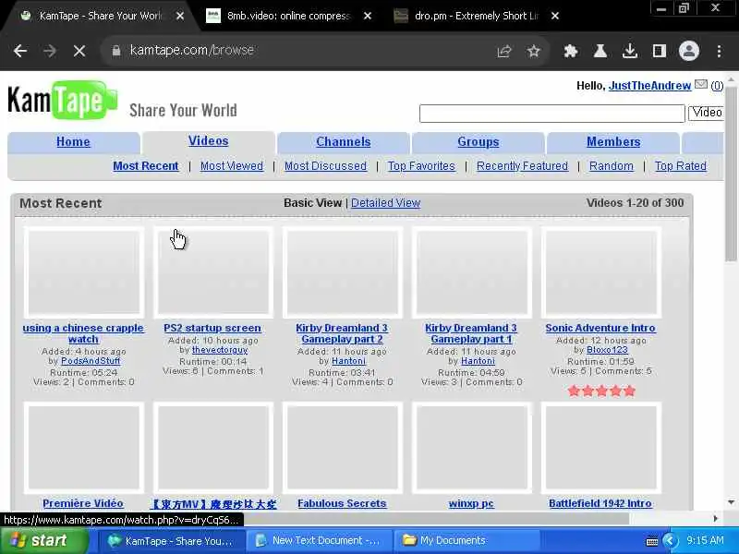Stop loading the page with X button
This screenshot has height=554, width=739.
pyautogui.click(x=79, y=51)
